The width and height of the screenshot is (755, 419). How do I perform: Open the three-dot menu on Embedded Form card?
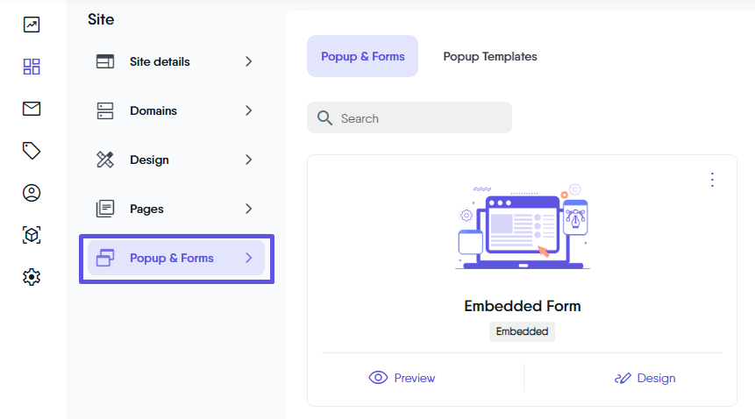coord(712,180)
